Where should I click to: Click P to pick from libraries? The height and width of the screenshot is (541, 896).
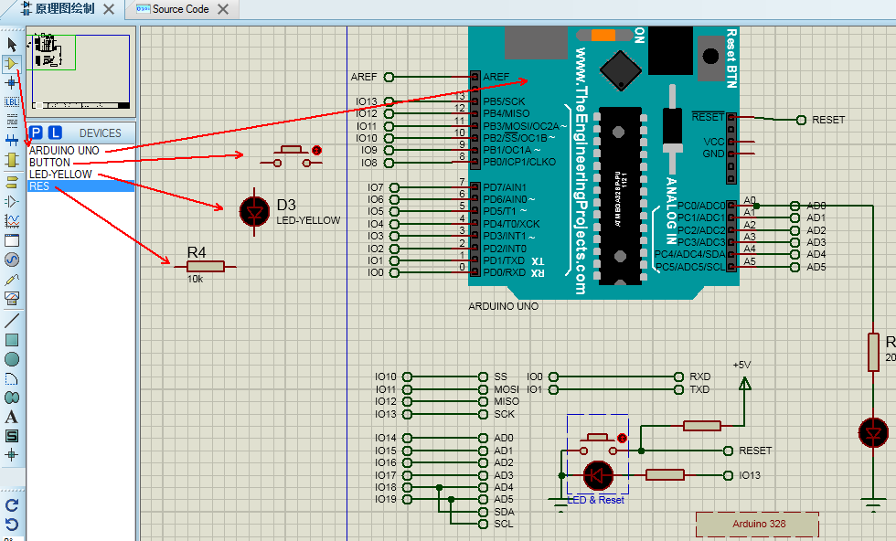(36, 133)
